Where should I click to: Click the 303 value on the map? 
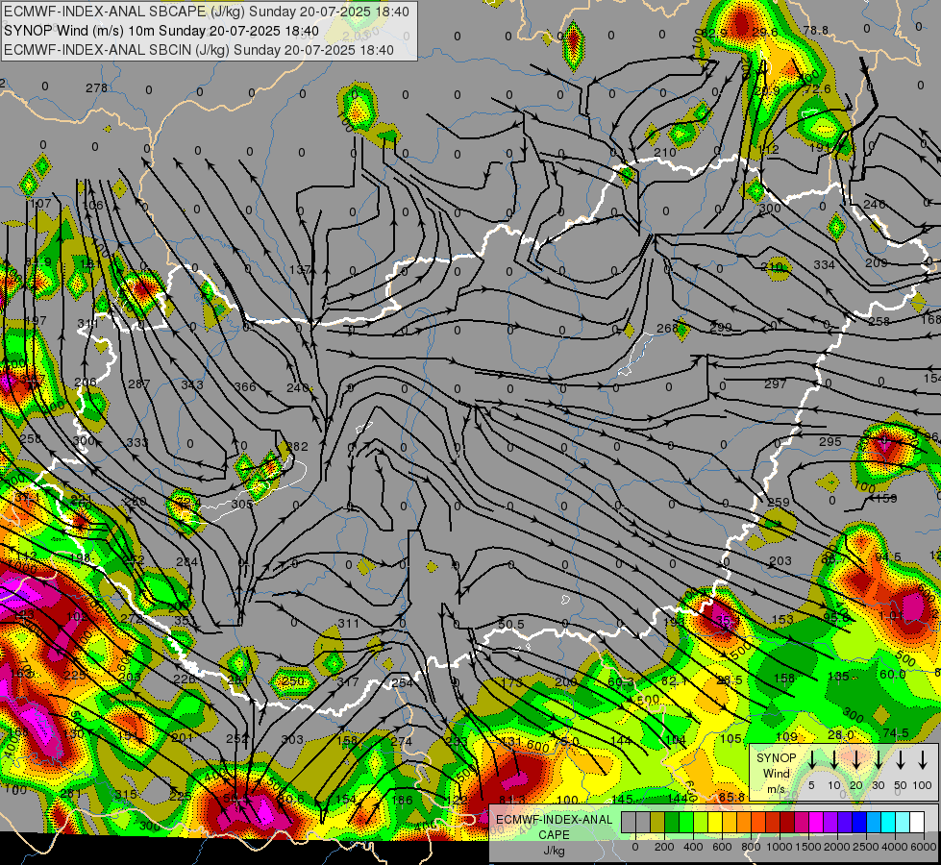click(292, 740)
